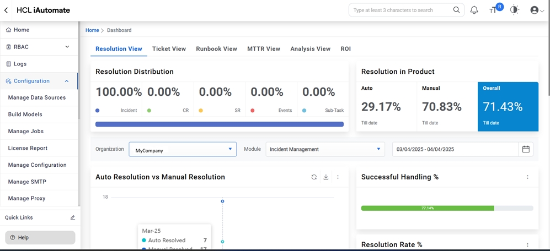
Task: Open the Organization dropdown
Action: click(x=183, y=149)
